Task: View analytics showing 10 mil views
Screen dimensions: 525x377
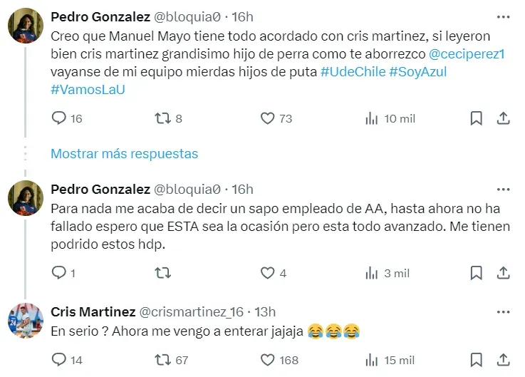Action: 371,118
